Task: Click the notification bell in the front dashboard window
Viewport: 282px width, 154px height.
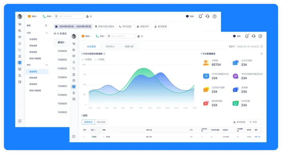Action: tap(247, 36)
